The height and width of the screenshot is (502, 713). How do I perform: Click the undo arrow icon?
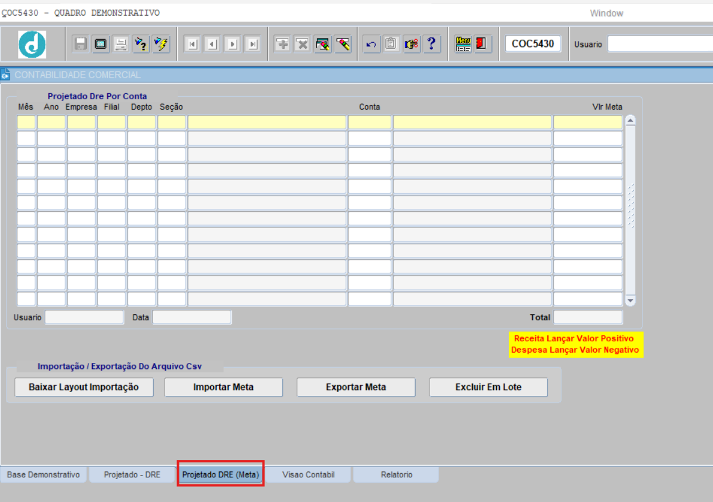(372, 44)
